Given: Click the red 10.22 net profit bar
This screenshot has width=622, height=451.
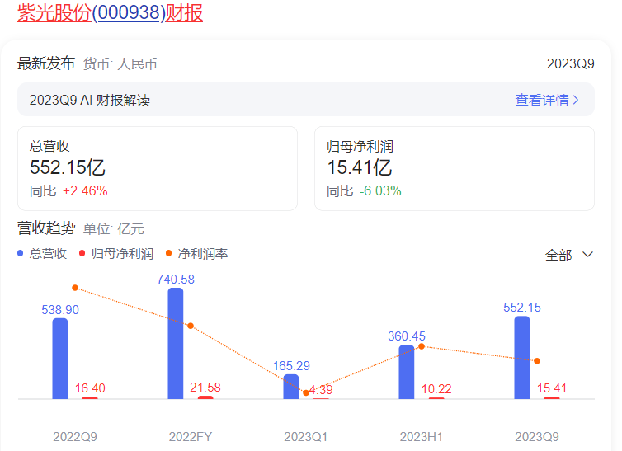Looking at the screenshot, I should click(x=436, y=398).
